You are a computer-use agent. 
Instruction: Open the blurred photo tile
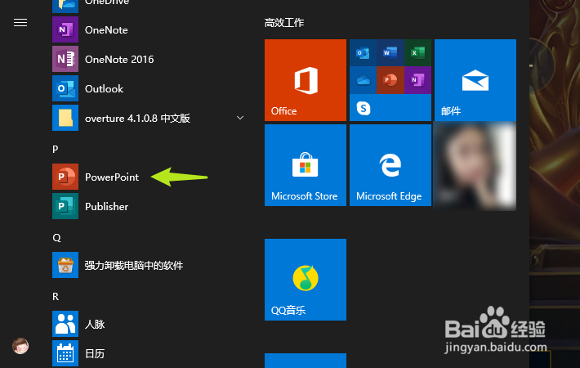pyautogui.click(x=475, y=167)
